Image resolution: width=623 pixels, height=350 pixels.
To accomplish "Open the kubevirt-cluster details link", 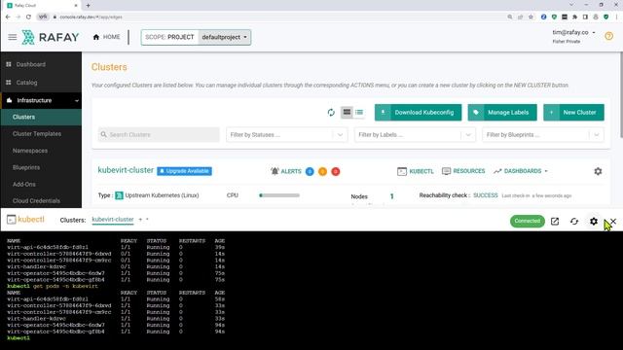I will coord(126,170).
